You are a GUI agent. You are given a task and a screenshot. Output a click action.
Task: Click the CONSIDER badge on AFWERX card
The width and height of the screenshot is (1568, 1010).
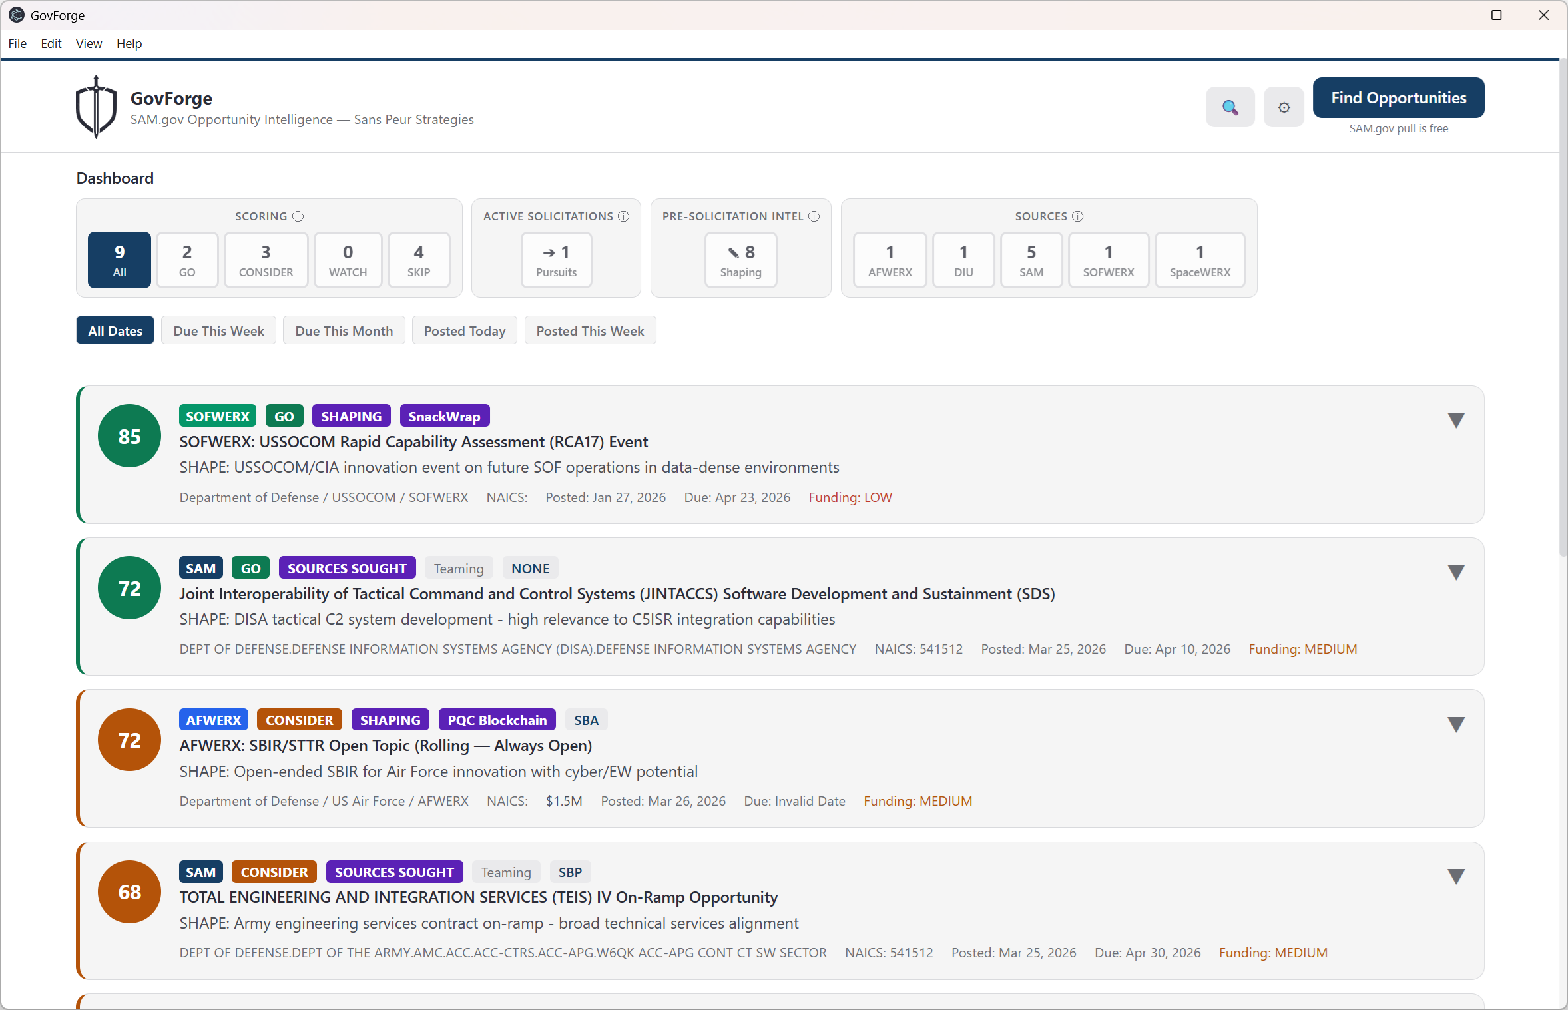point(299,720)
